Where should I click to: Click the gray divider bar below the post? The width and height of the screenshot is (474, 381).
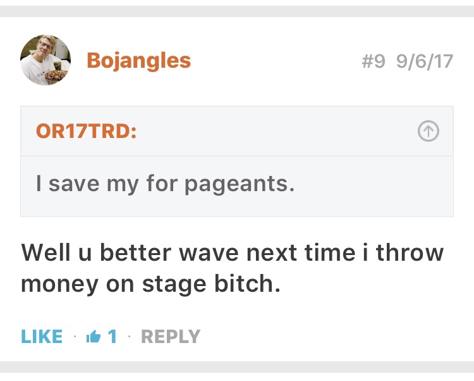[237, 367]
